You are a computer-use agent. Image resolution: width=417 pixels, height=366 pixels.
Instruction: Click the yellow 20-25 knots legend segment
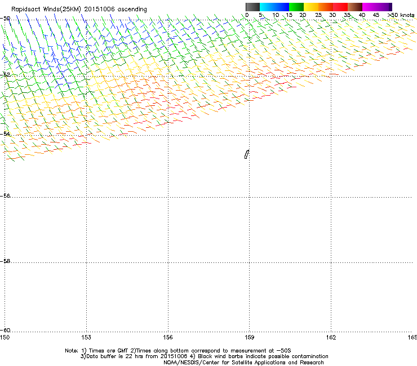point(311,7)
